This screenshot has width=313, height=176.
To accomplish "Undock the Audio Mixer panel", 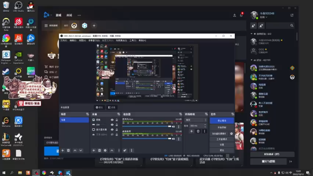I will click(x=180, y=114).
